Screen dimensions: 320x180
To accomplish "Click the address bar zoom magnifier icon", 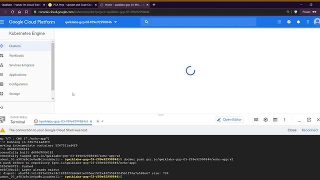I will [288, 12].
